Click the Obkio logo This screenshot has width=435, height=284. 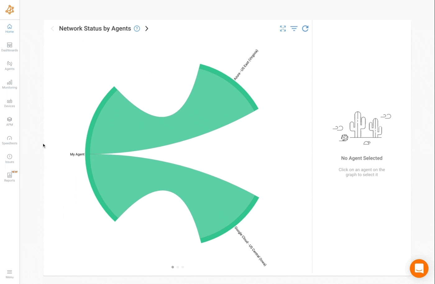coord(10,9)
